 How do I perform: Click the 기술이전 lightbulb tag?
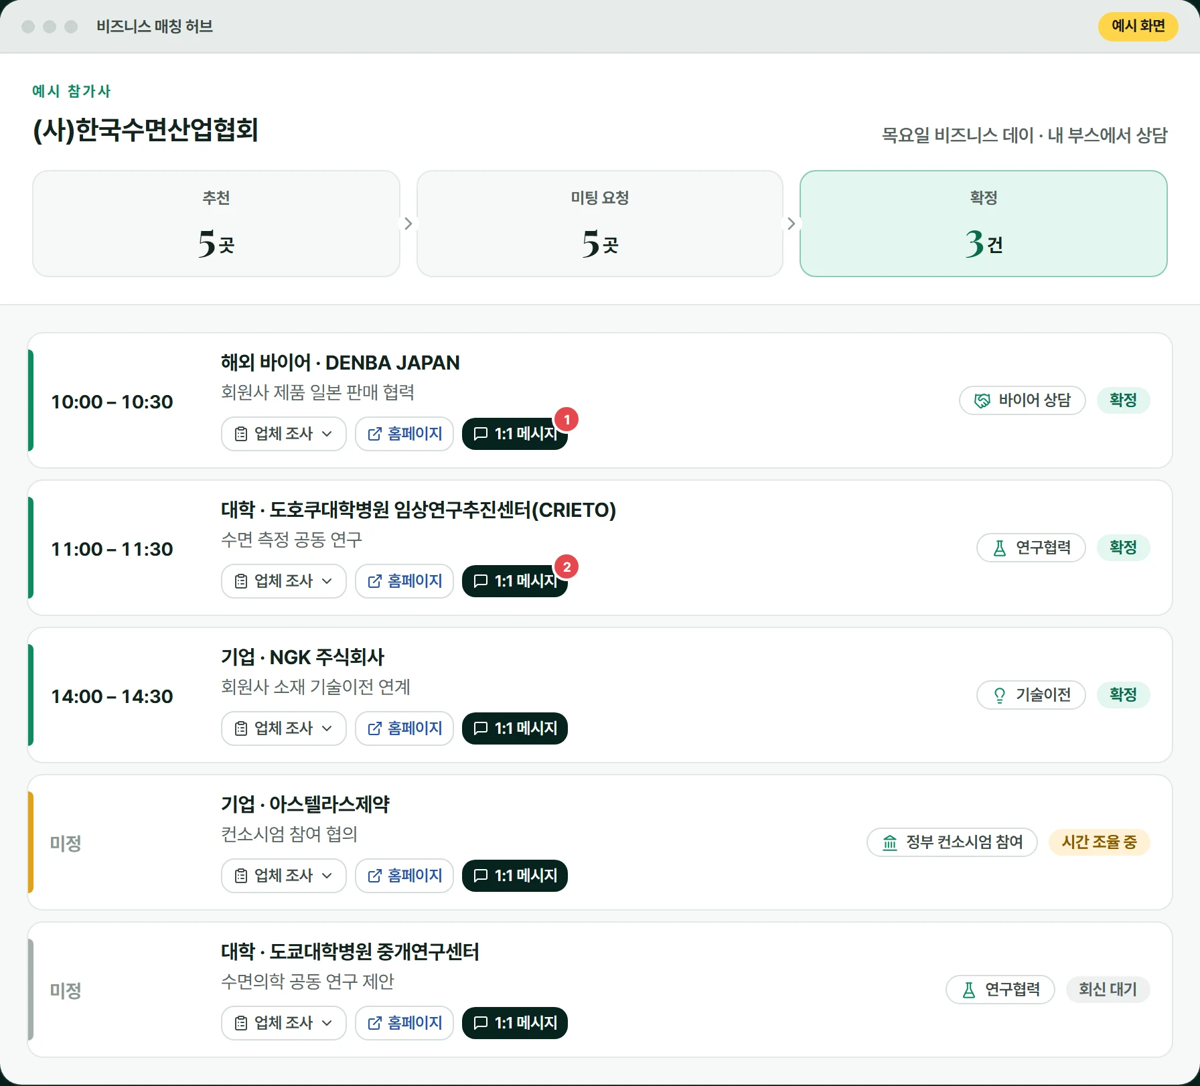1031,695
